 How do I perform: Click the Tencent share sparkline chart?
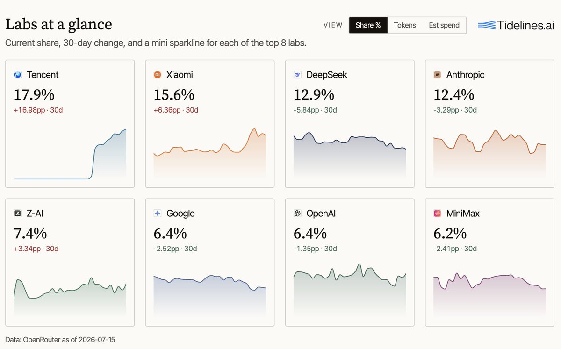(70, 154)
